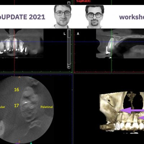Click the right speaker portrait photo

click(95, 17)
